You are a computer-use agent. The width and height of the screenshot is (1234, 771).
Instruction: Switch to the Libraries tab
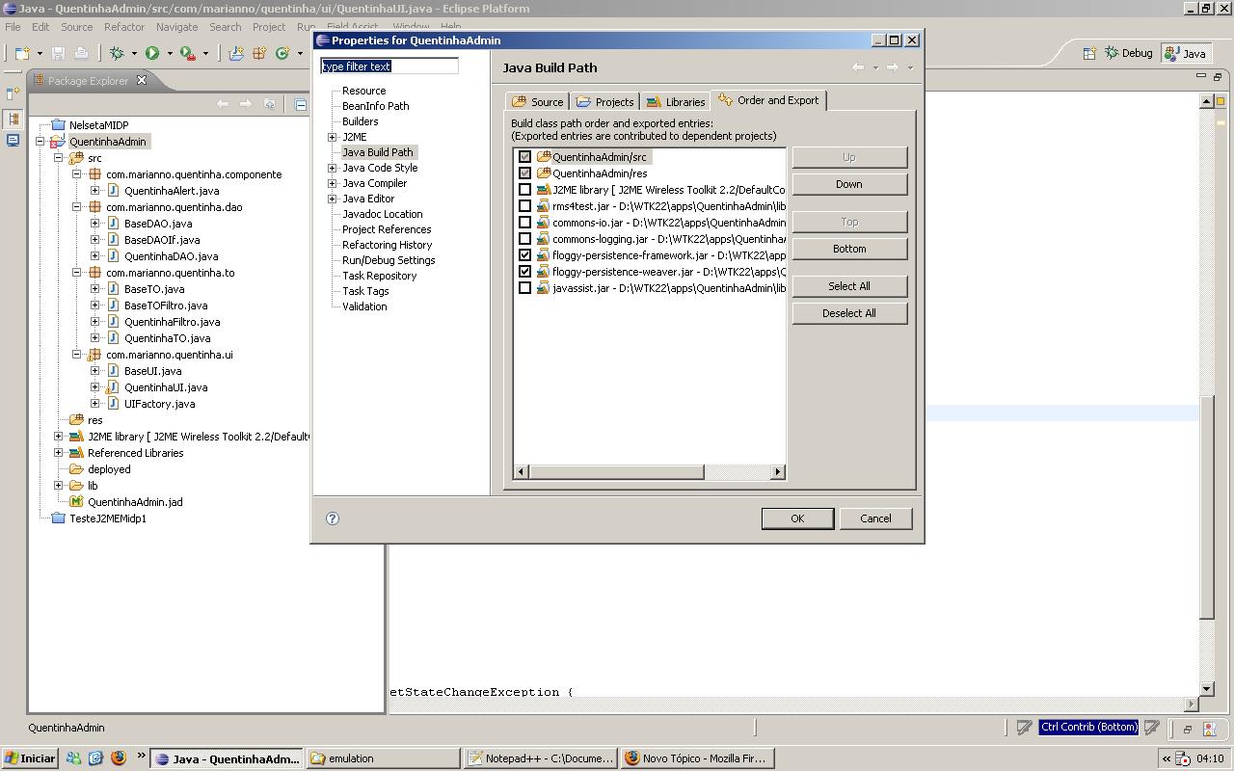[676, 101]
